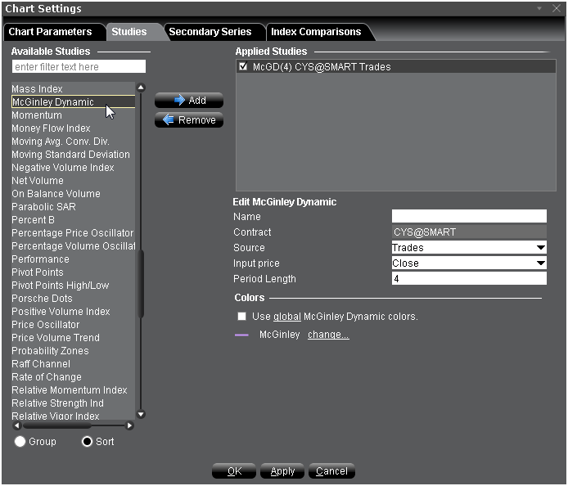Click the studies filter text field
Image resolution: width=568 pixels, height=486 pixels.
point(79,66)
